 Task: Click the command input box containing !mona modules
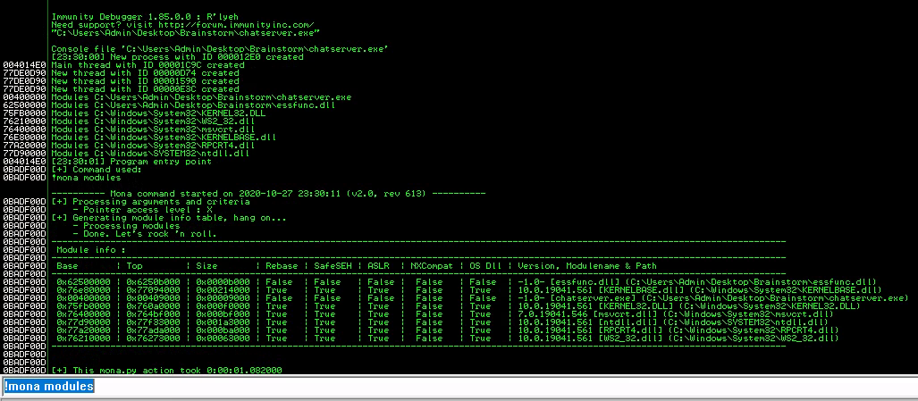coord(447,387)
